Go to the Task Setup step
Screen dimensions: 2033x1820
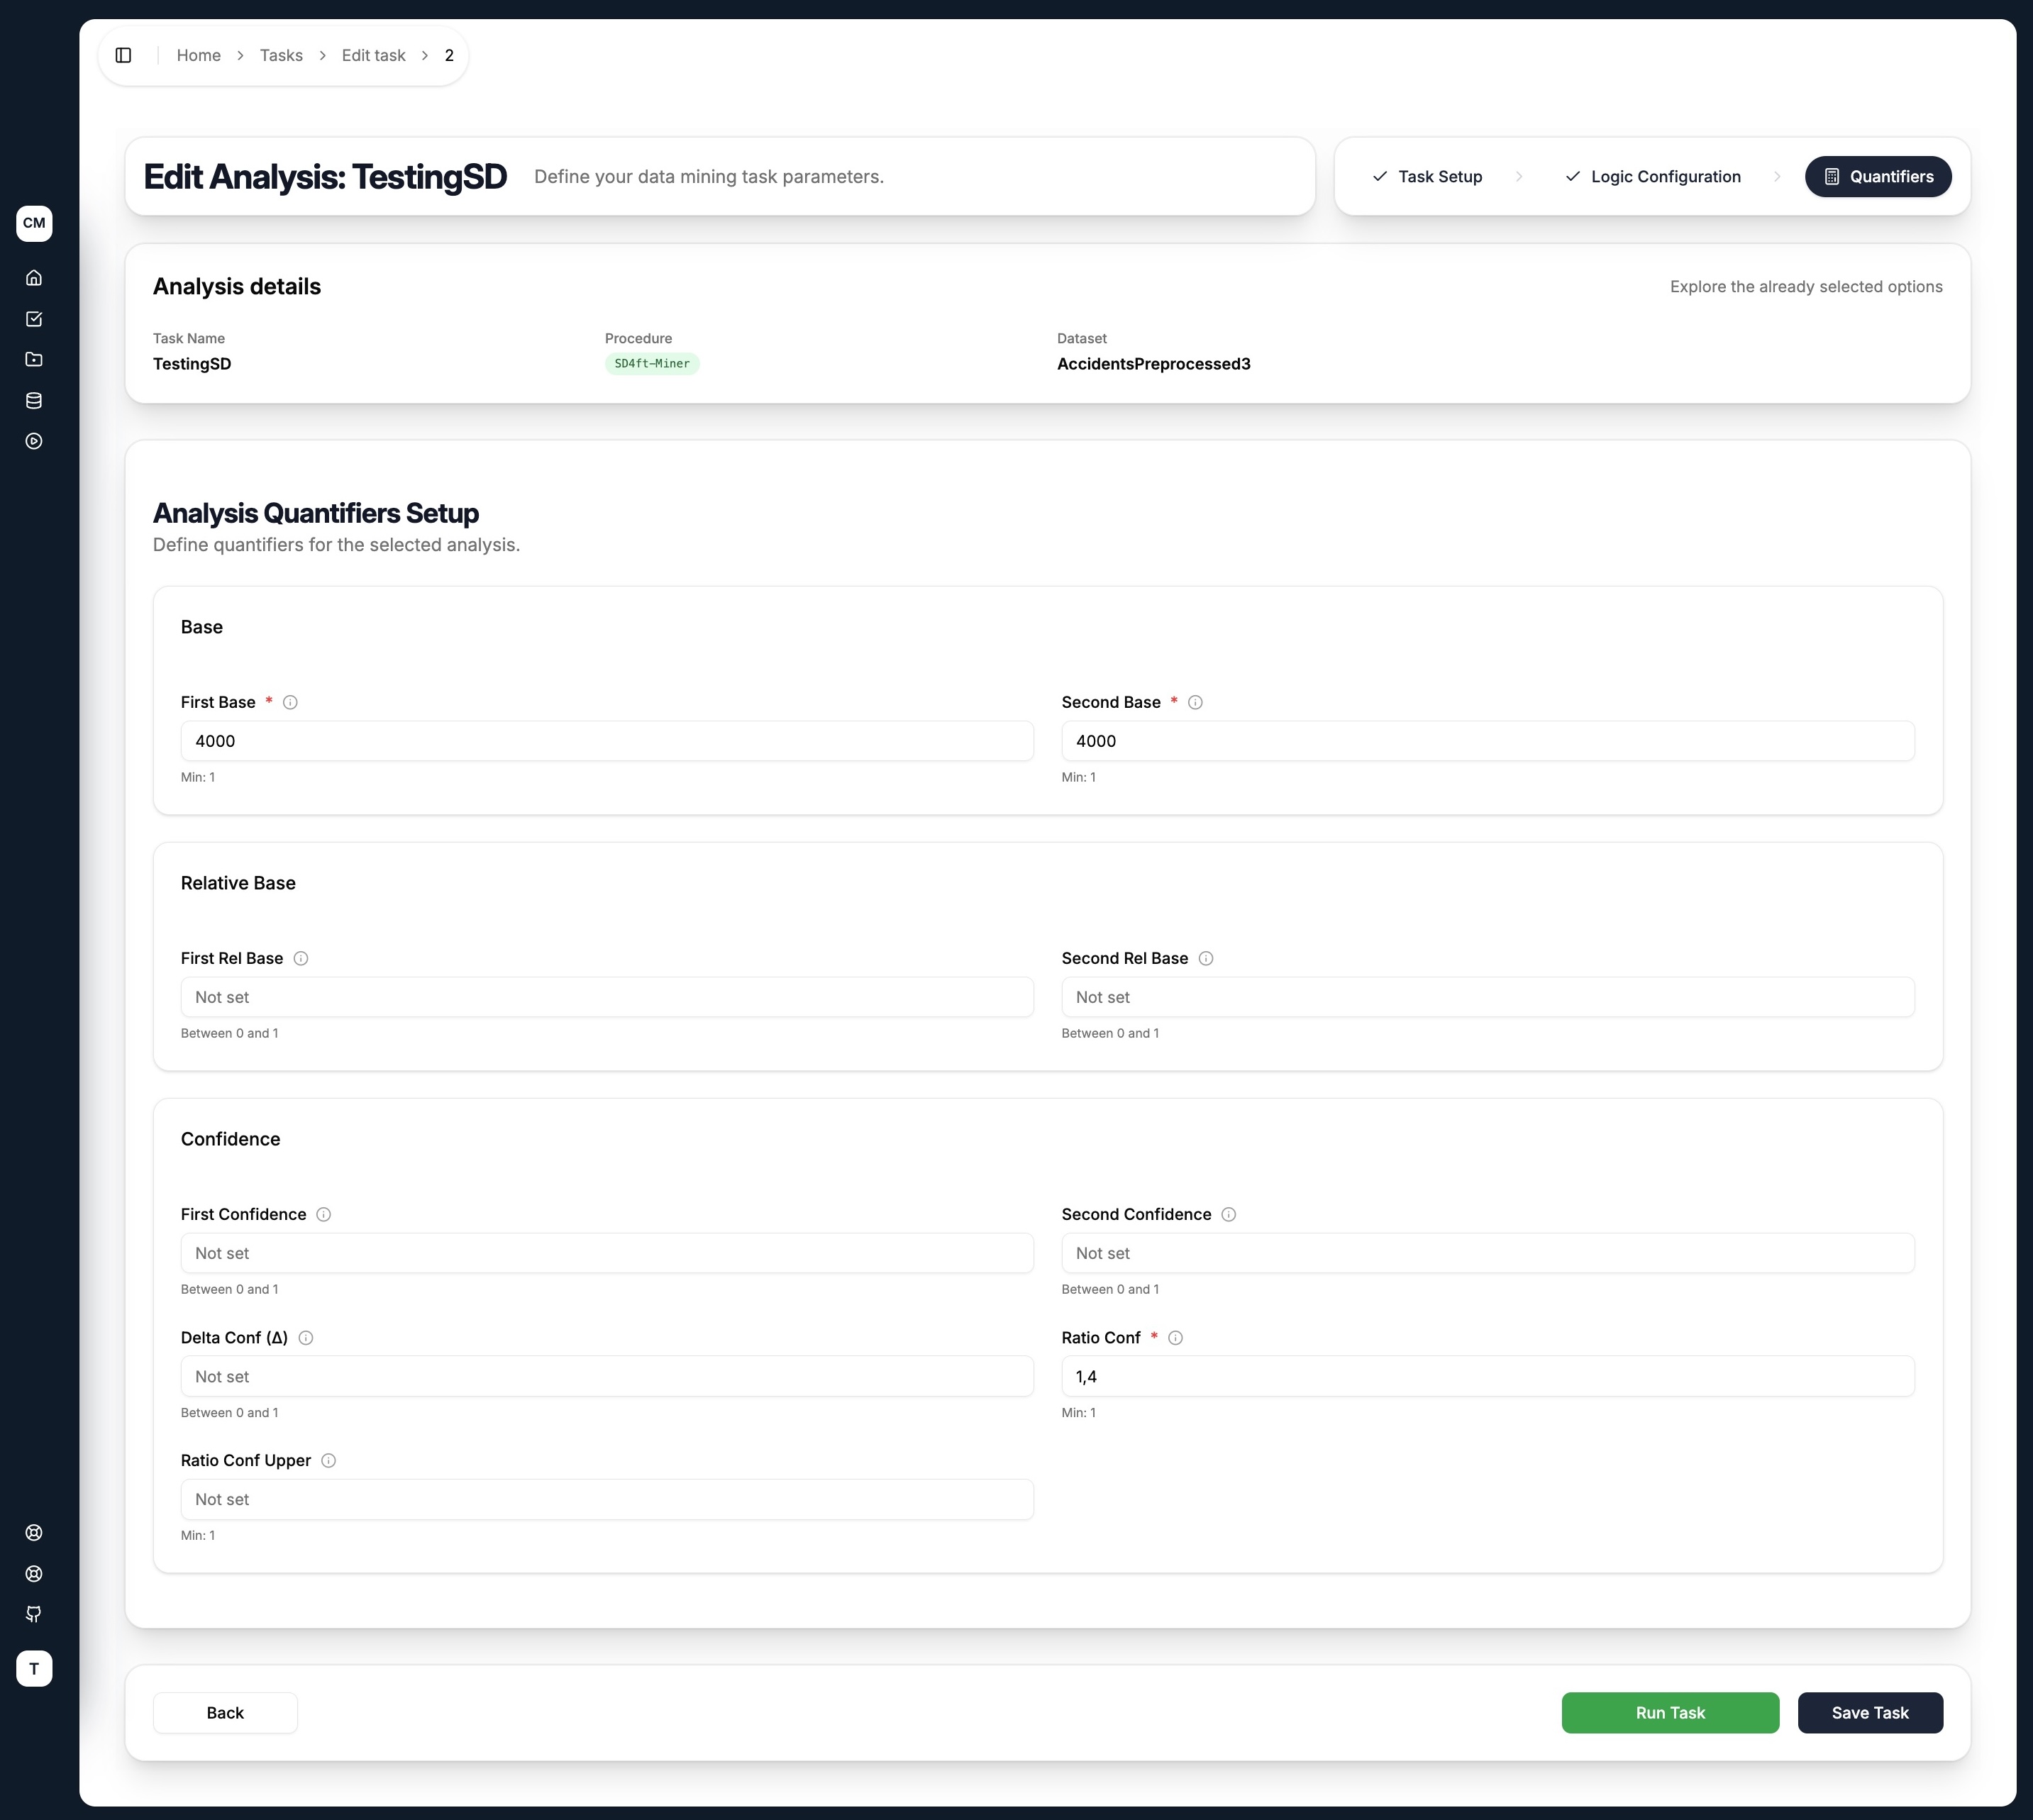pos(1427,176)
